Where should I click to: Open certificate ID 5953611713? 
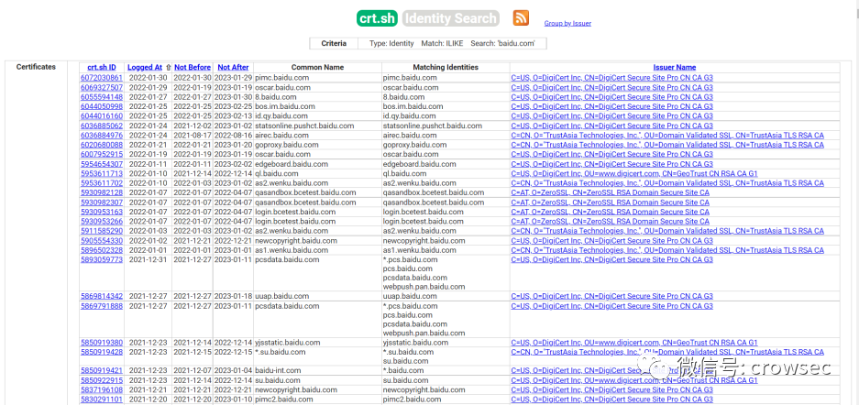[x=102, y=173]
